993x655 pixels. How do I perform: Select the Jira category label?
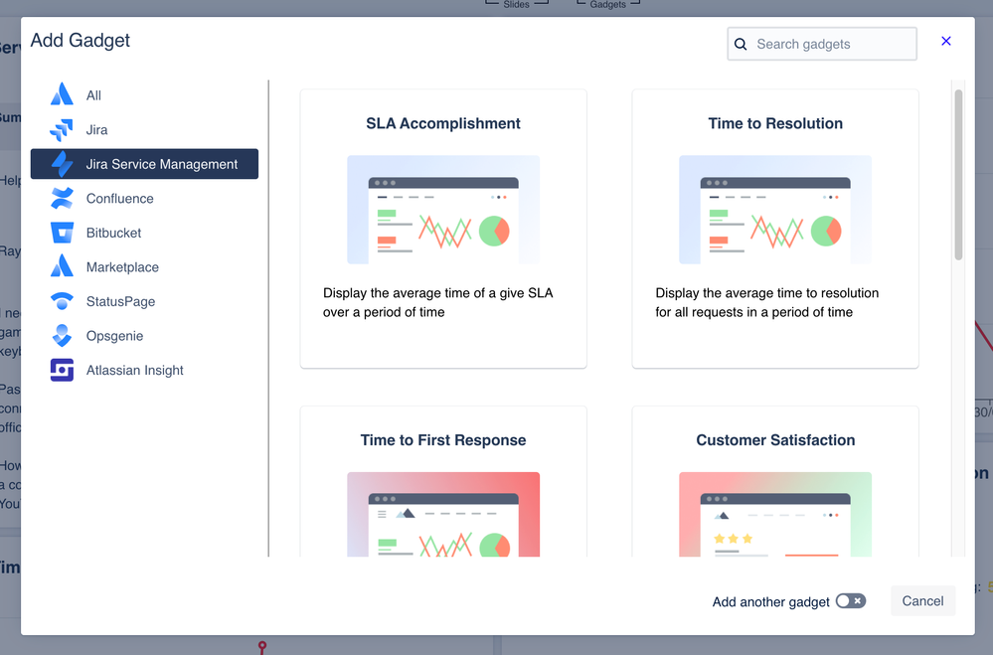pyautogui.click(x=96, y=130)
